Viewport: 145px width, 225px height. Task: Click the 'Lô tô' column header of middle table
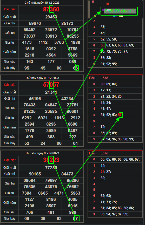tap(104, 78)
